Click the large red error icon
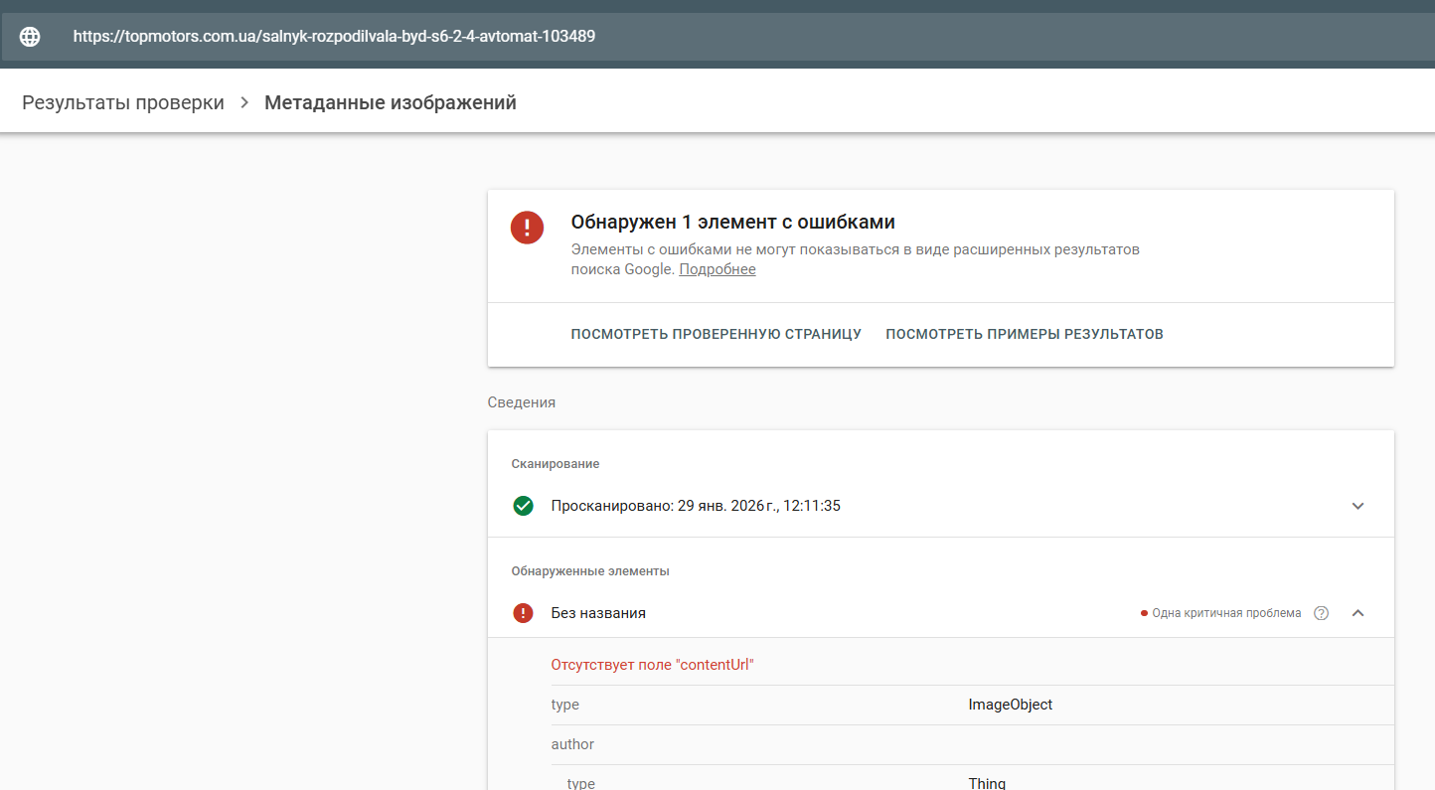 tap(527, 227)
